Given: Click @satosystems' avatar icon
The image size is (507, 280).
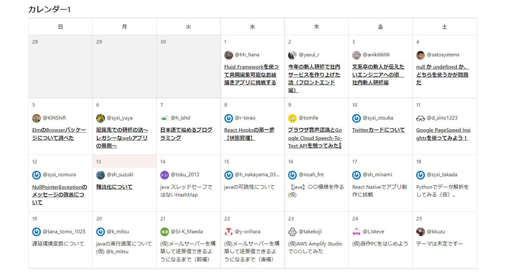Looking at the screenshot, I should [x=420, y=55].
